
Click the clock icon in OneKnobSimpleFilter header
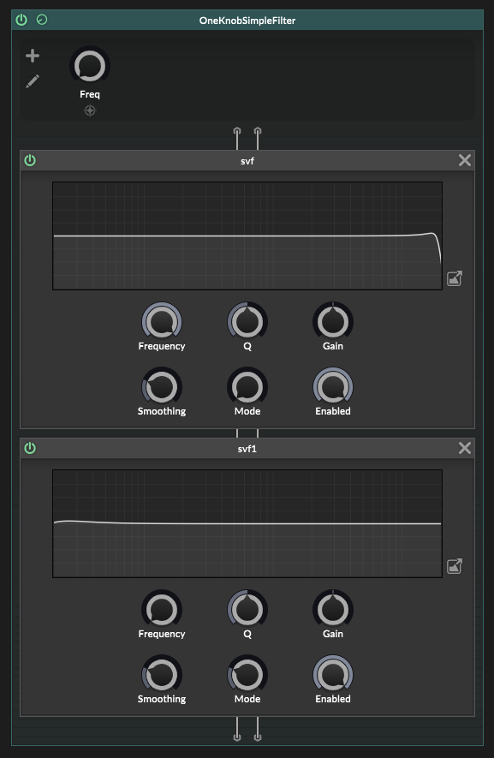[42, 20]
